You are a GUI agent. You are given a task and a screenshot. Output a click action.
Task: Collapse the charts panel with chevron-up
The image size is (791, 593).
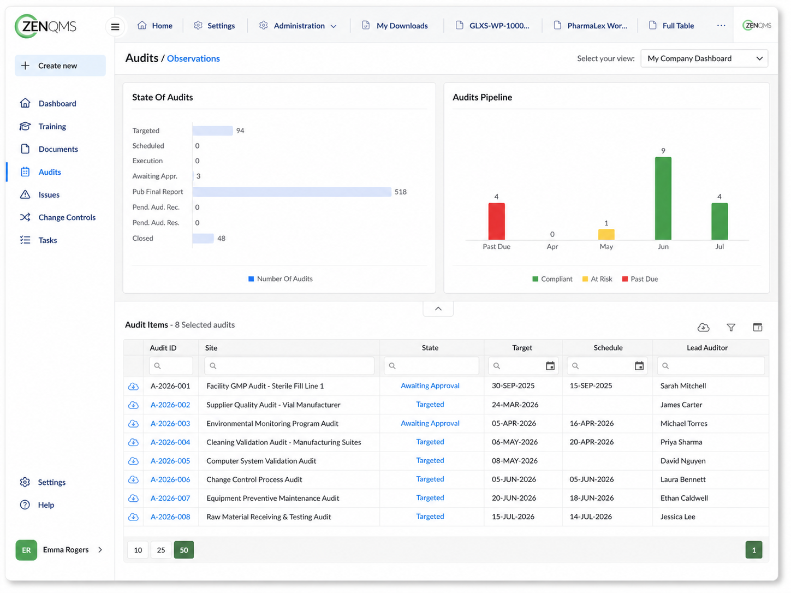pos(438,309)
